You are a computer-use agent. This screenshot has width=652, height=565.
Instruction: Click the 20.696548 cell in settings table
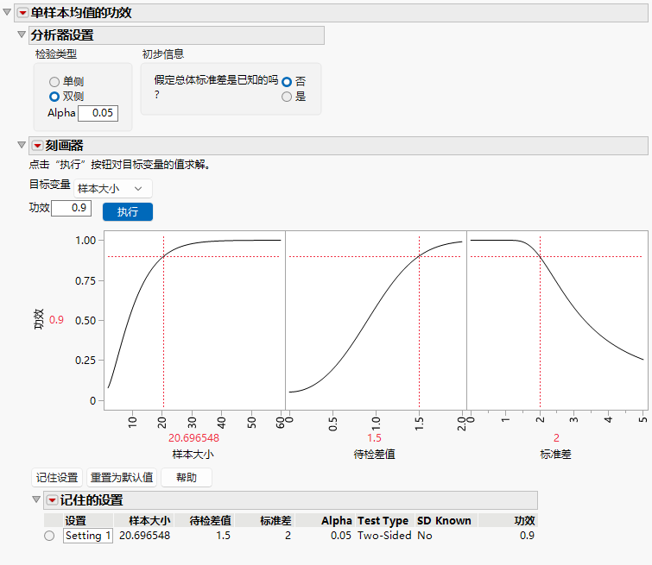(145, 536)
